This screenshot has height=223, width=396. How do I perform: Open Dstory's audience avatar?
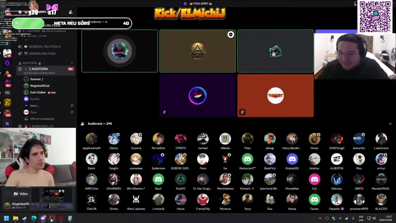click(x=114, y=139)
